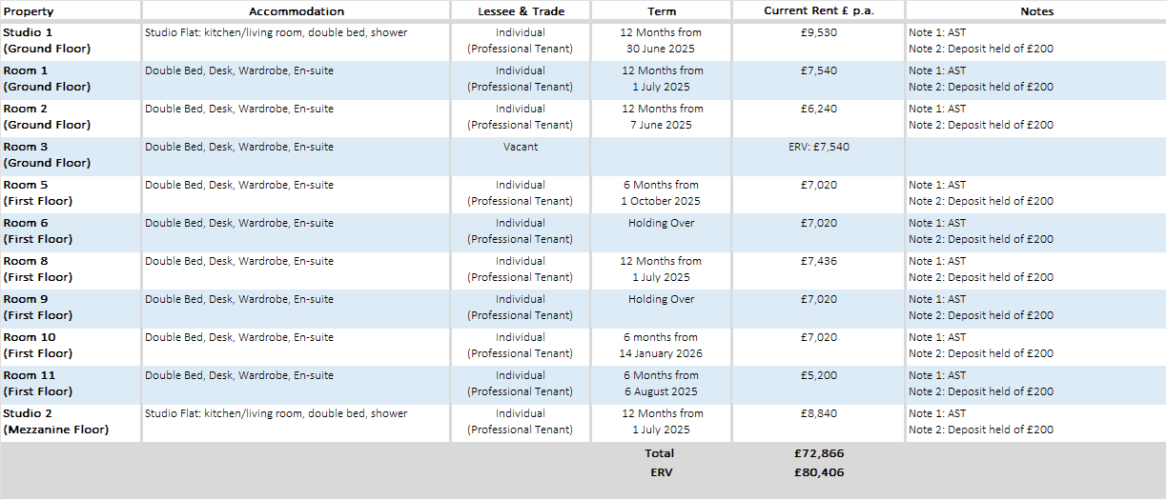This screenshot has width=1167, height=500.
Task: Select the £5,200 rent for Room 11
Action: [x=819, y=376]
